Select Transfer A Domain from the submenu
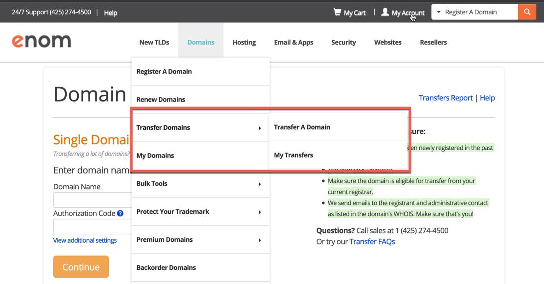This screenshot has height=284, width=544. (301, 127)
